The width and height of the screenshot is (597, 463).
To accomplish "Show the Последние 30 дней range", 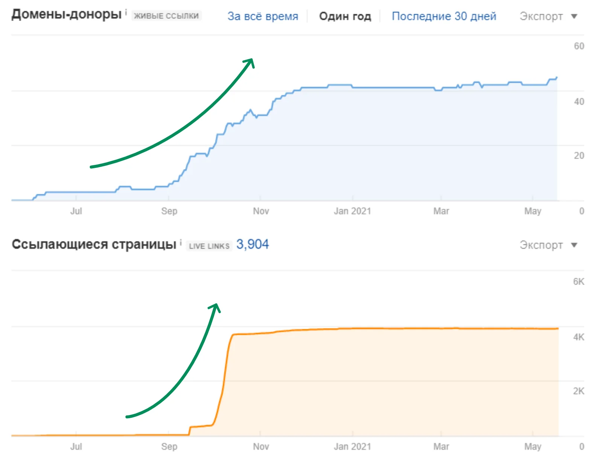I will click(444, 16).
